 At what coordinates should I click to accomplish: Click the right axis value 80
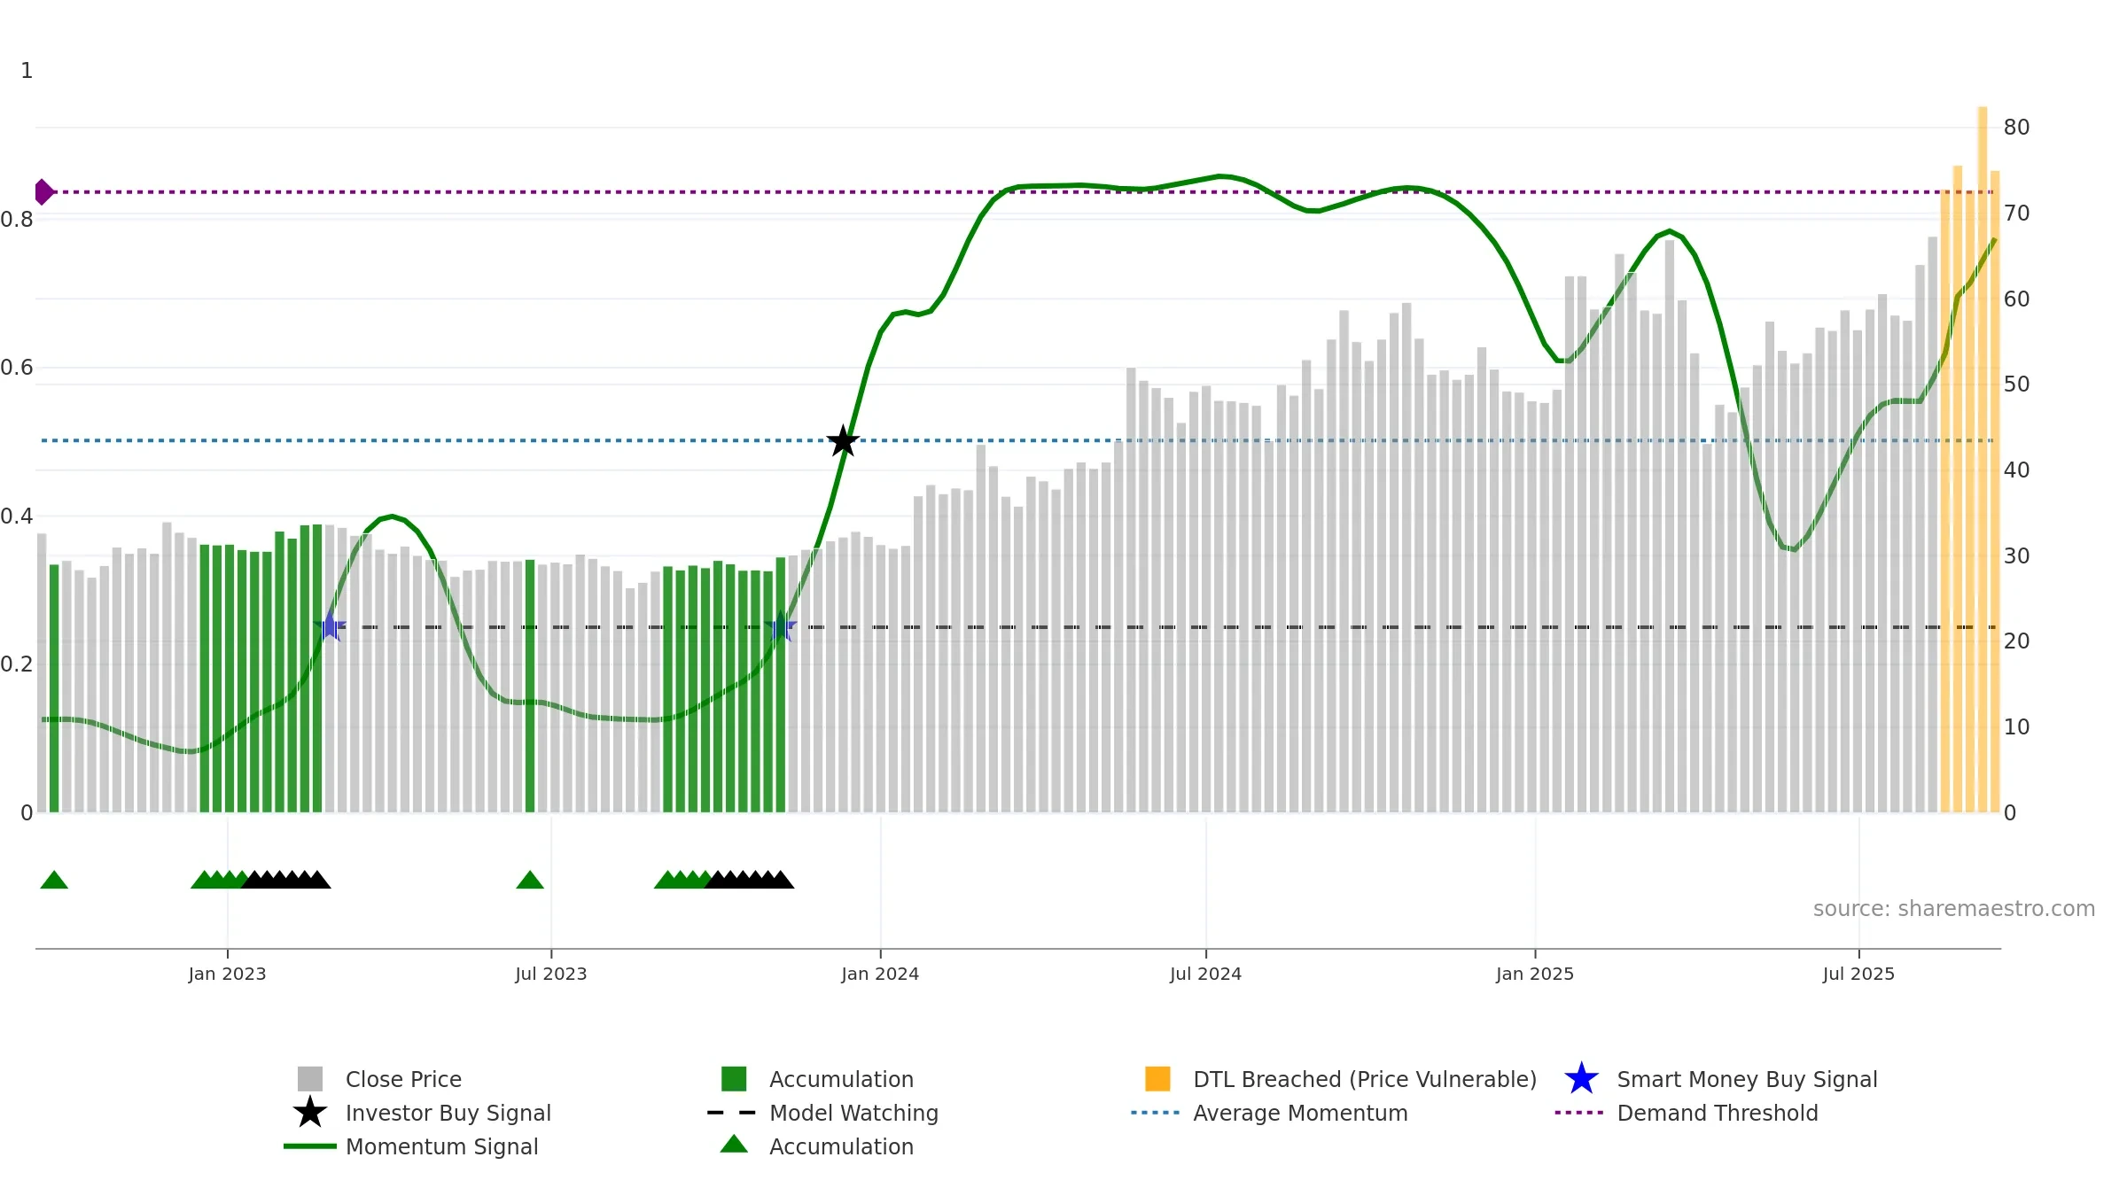[2016, 128]
